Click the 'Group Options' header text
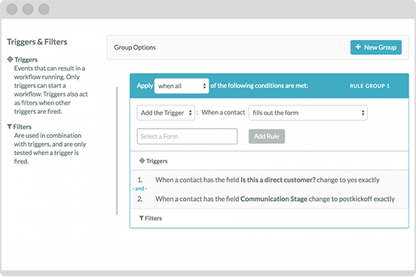 point(135,47)
